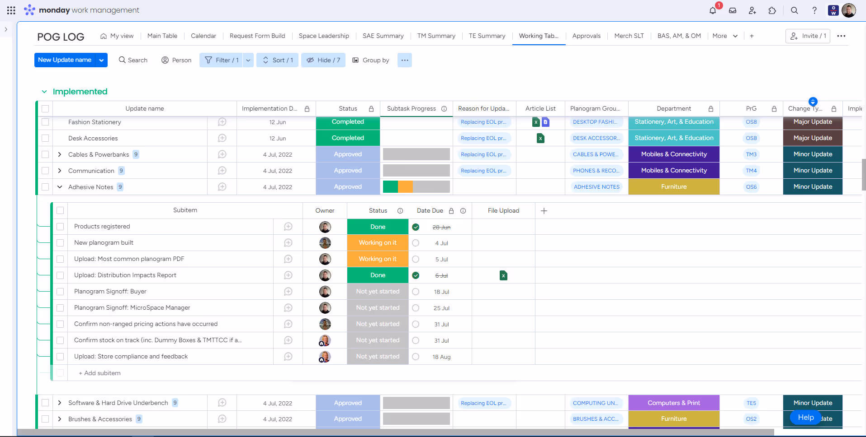The image size is (866, 437).
Task: Tick the select-all checkbox in the subitem header
Action: [60, 210]
